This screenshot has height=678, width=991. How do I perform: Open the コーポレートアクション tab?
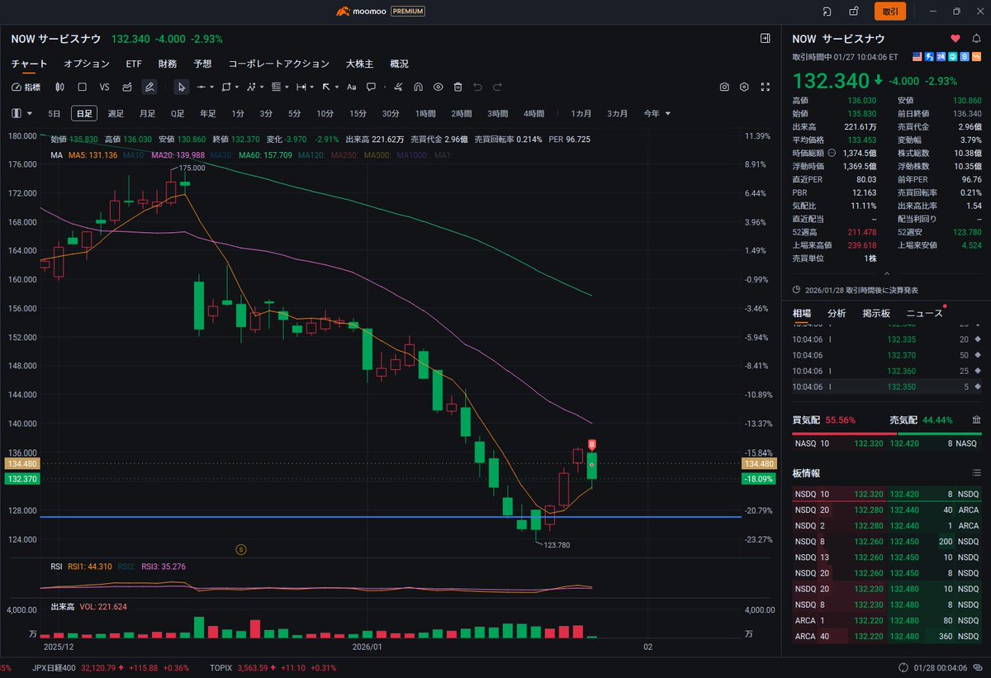tap(278, 64)
